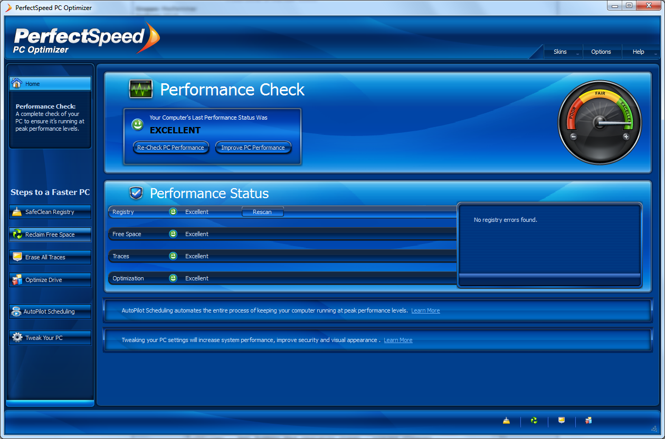Follow the Learn More link for AutoPilot Scheduling
Screen dimensions: 665x439
click(425, 310)
